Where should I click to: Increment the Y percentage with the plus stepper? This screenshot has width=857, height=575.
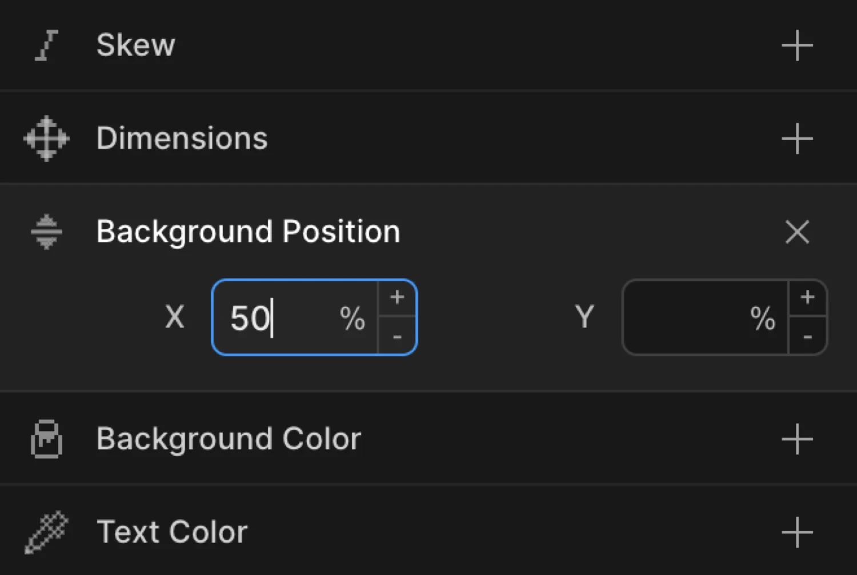click(807, 297)
